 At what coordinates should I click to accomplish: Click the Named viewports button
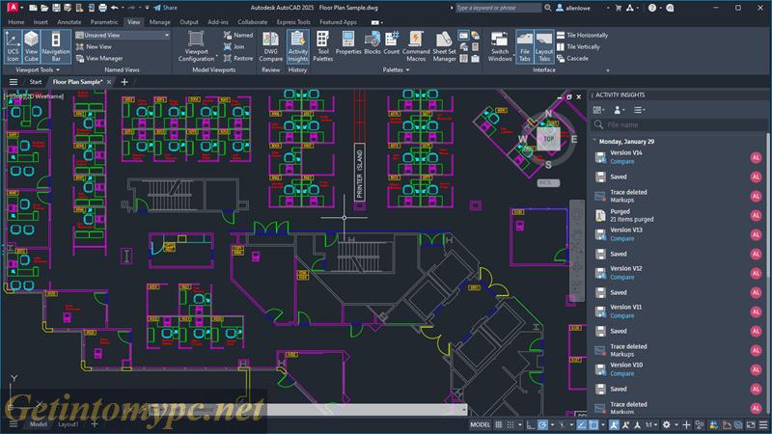pos(237,35)
